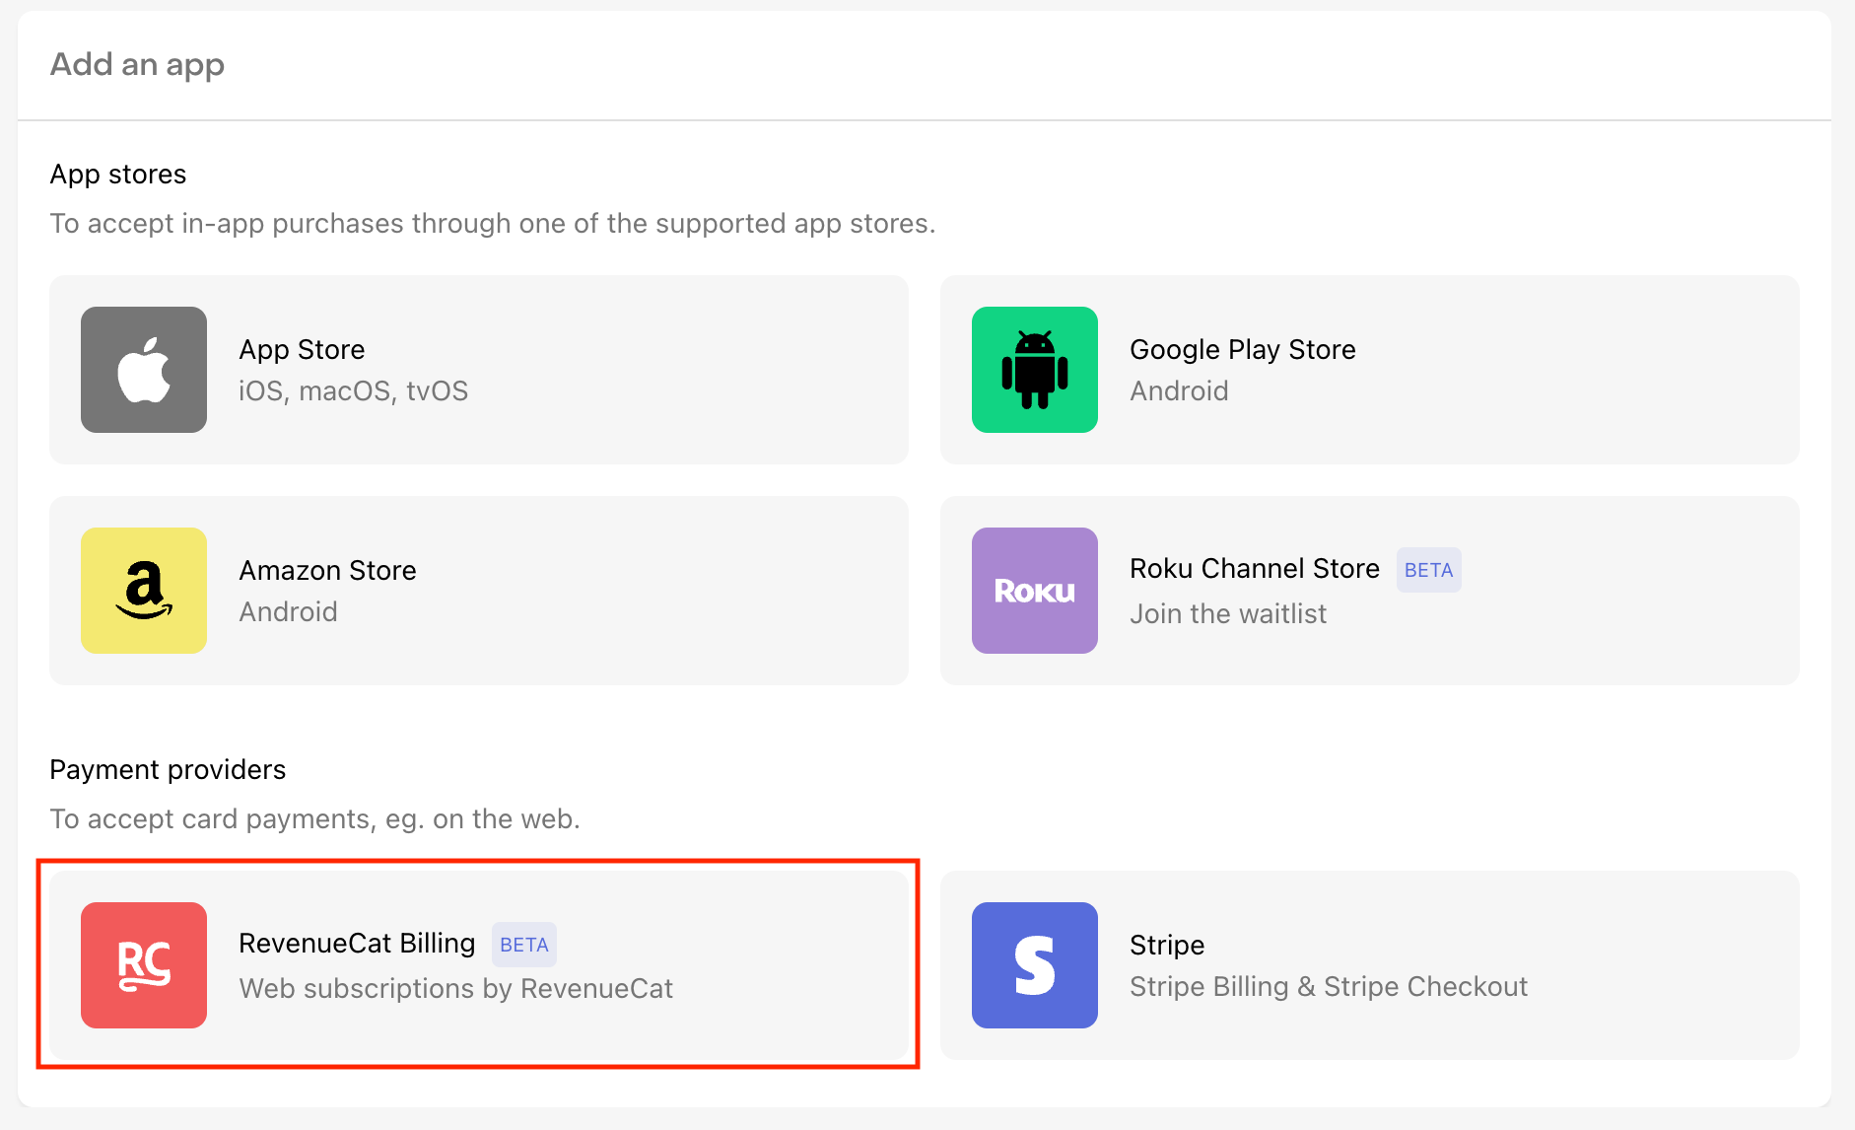The width and height of the screenshot is (1855, 1130).
Task: Click the Apple logo App Store icon
Action: [x=144, y=370]
